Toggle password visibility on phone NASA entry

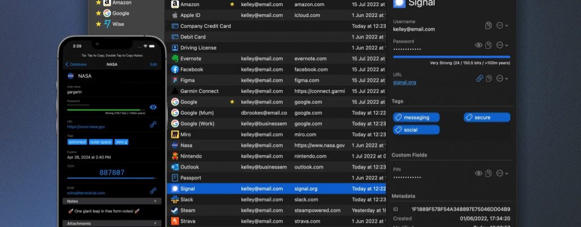(x=153, y=107)
